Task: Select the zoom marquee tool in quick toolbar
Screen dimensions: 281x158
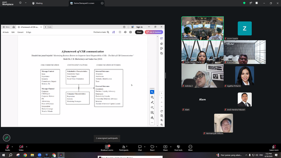Action: tap(152, 97)
